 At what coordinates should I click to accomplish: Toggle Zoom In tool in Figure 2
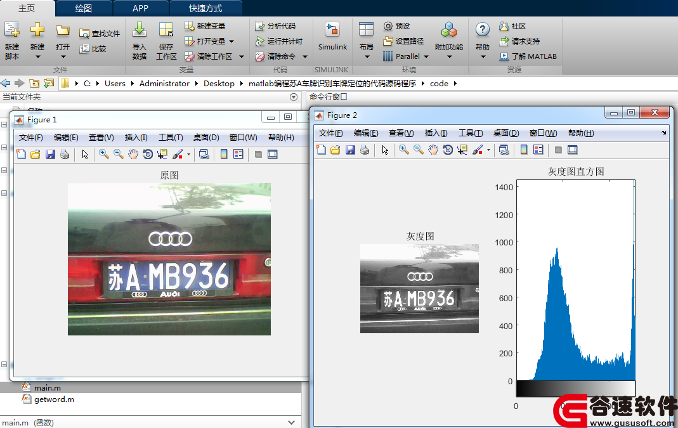pos(404,150)
